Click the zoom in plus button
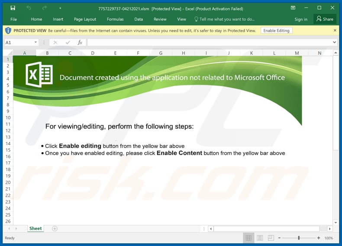 319,238
